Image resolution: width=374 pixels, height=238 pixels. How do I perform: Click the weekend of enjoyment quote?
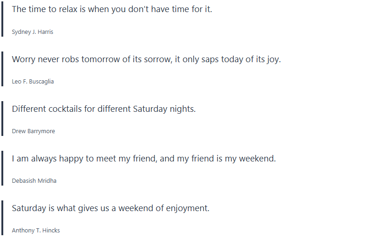[x=111, y=208]
